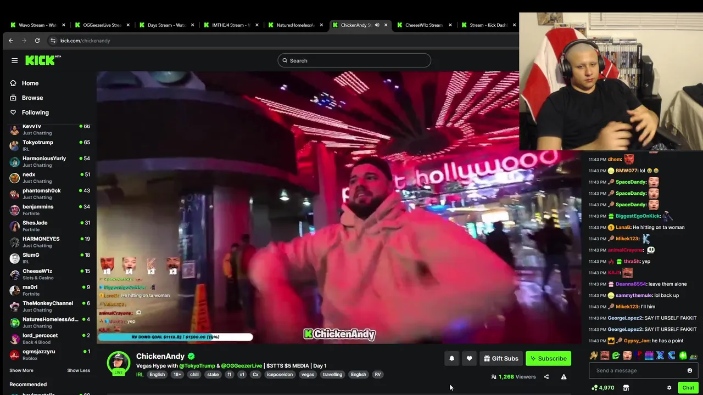Click the 4,970 channel points balance
703x395 pixels.
[602, 388]
